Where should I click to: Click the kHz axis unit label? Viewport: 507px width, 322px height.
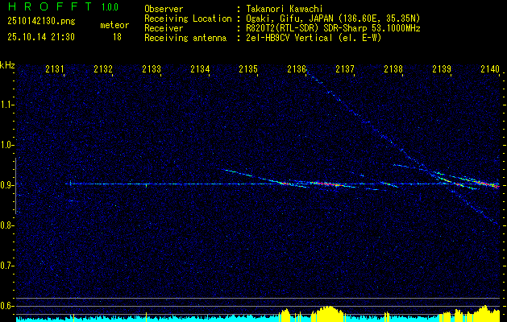click(7, 65)
